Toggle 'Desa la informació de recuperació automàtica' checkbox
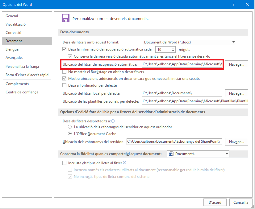The height and width of the screenshot is (209, 255). tap(65, 49)
